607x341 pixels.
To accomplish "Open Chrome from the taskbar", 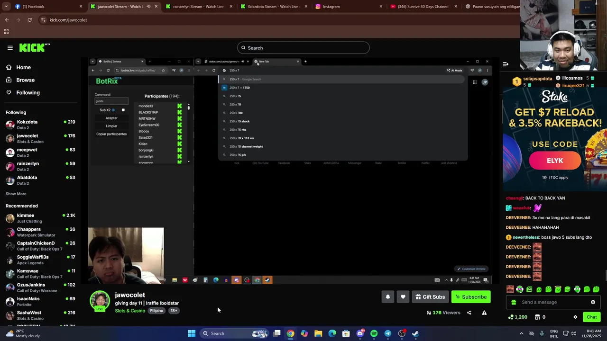I will 290,333.
